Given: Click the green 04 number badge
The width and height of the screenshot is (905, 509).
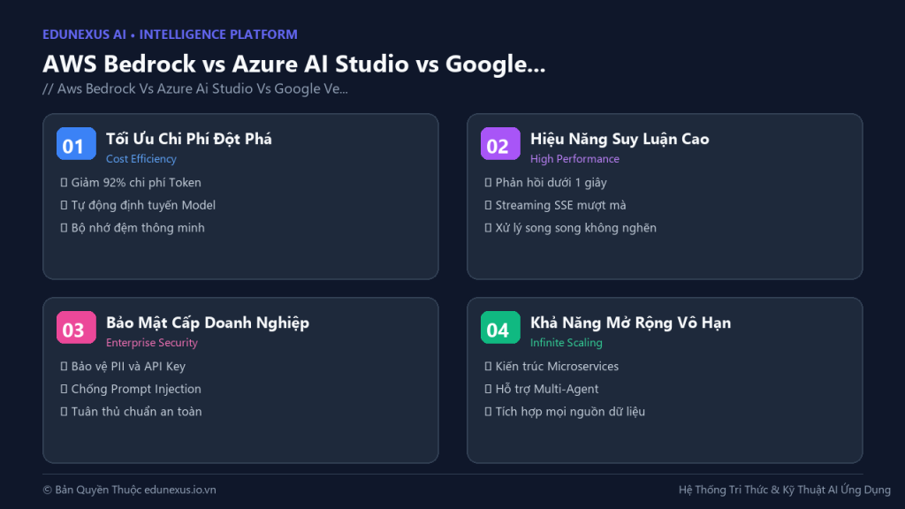Looking at the screenshot, I should 500,327.
